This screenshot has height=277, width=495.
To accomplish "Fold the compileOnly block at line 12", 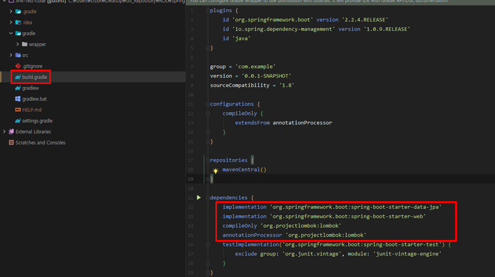I will [208, 113].
